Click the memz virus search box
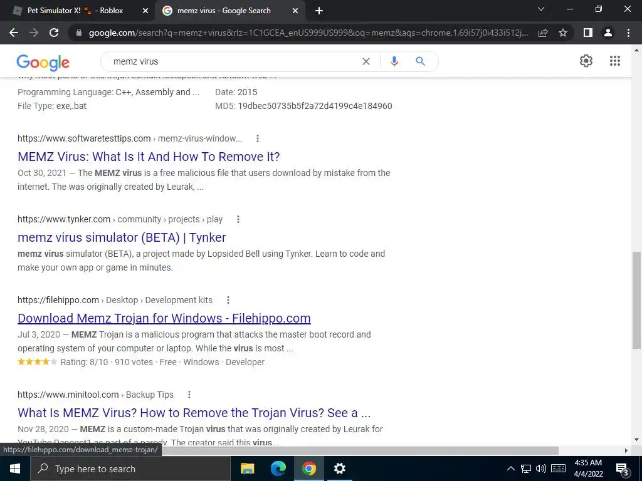The height and width of the screenshot is (481, 642). pyautogui.click(x=233, y=61)
